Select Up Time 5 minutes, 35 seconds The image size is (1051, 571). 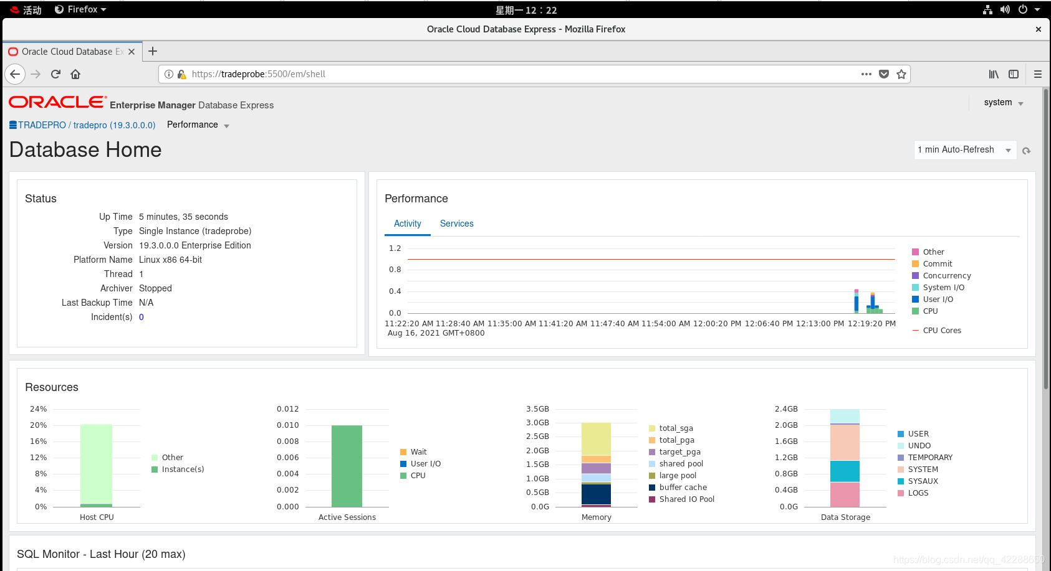click(183, 217)
